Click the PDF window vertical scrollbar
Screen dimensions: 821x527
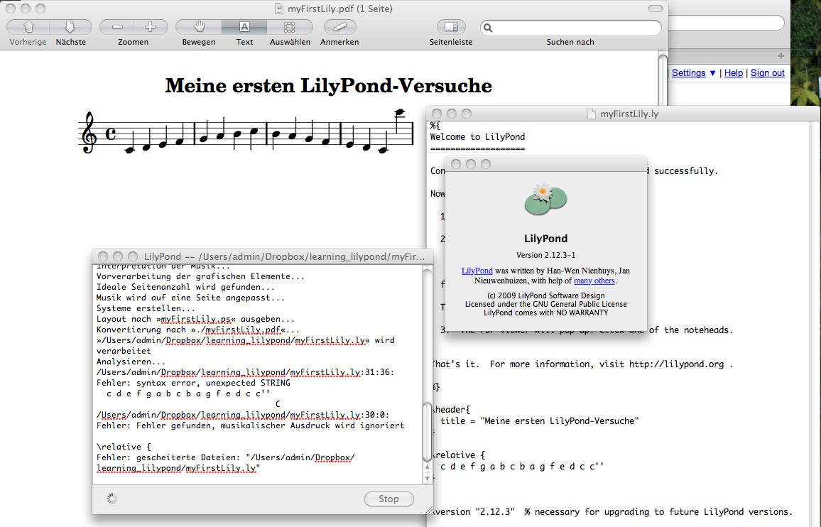(x=663, y=79)
